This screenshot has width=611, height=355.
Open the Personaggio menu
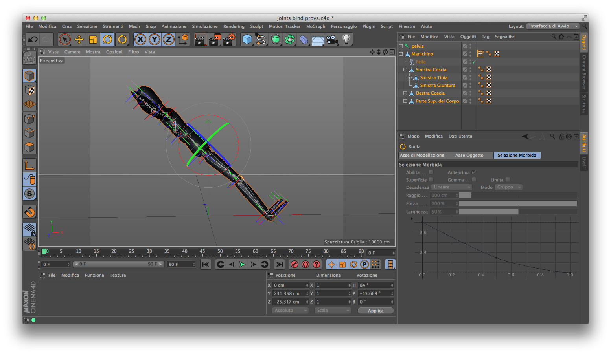(x=344, y=27)
